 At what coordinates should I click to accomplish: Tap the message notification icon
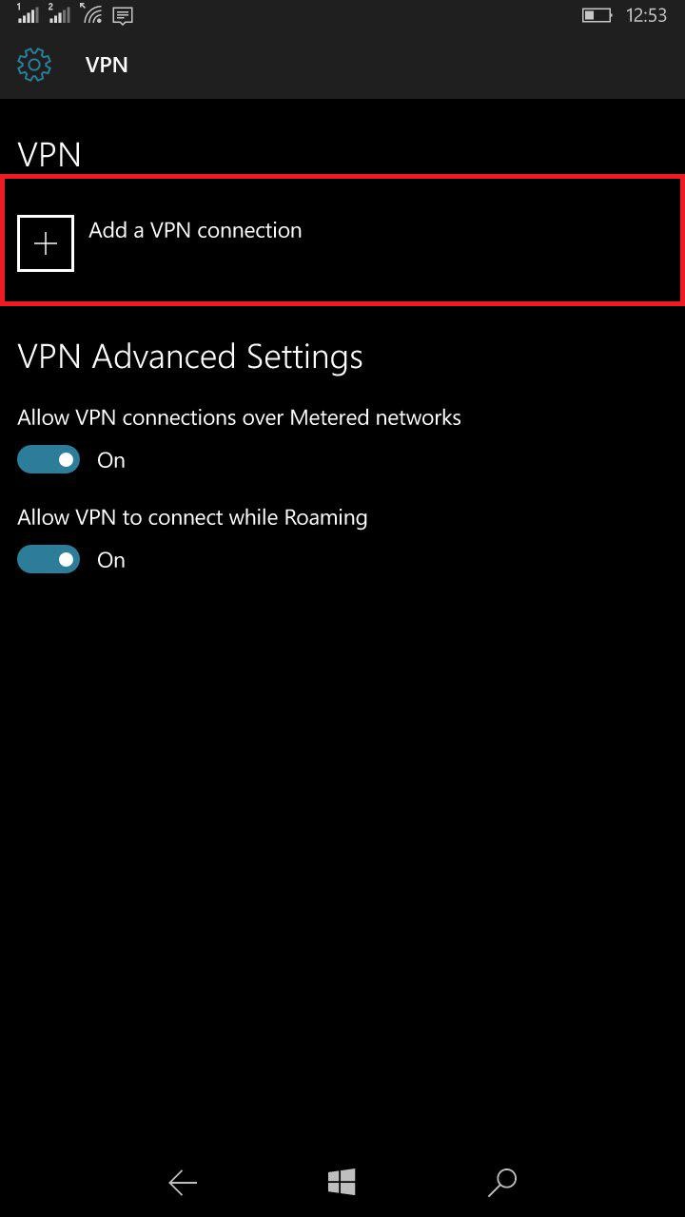coord(123,15)
